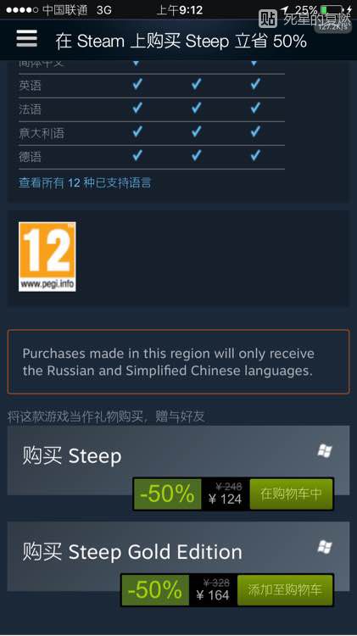Screen dimensions: 357x636
Task: Click first checkmark in 英语 row
Action: [137, 84]
